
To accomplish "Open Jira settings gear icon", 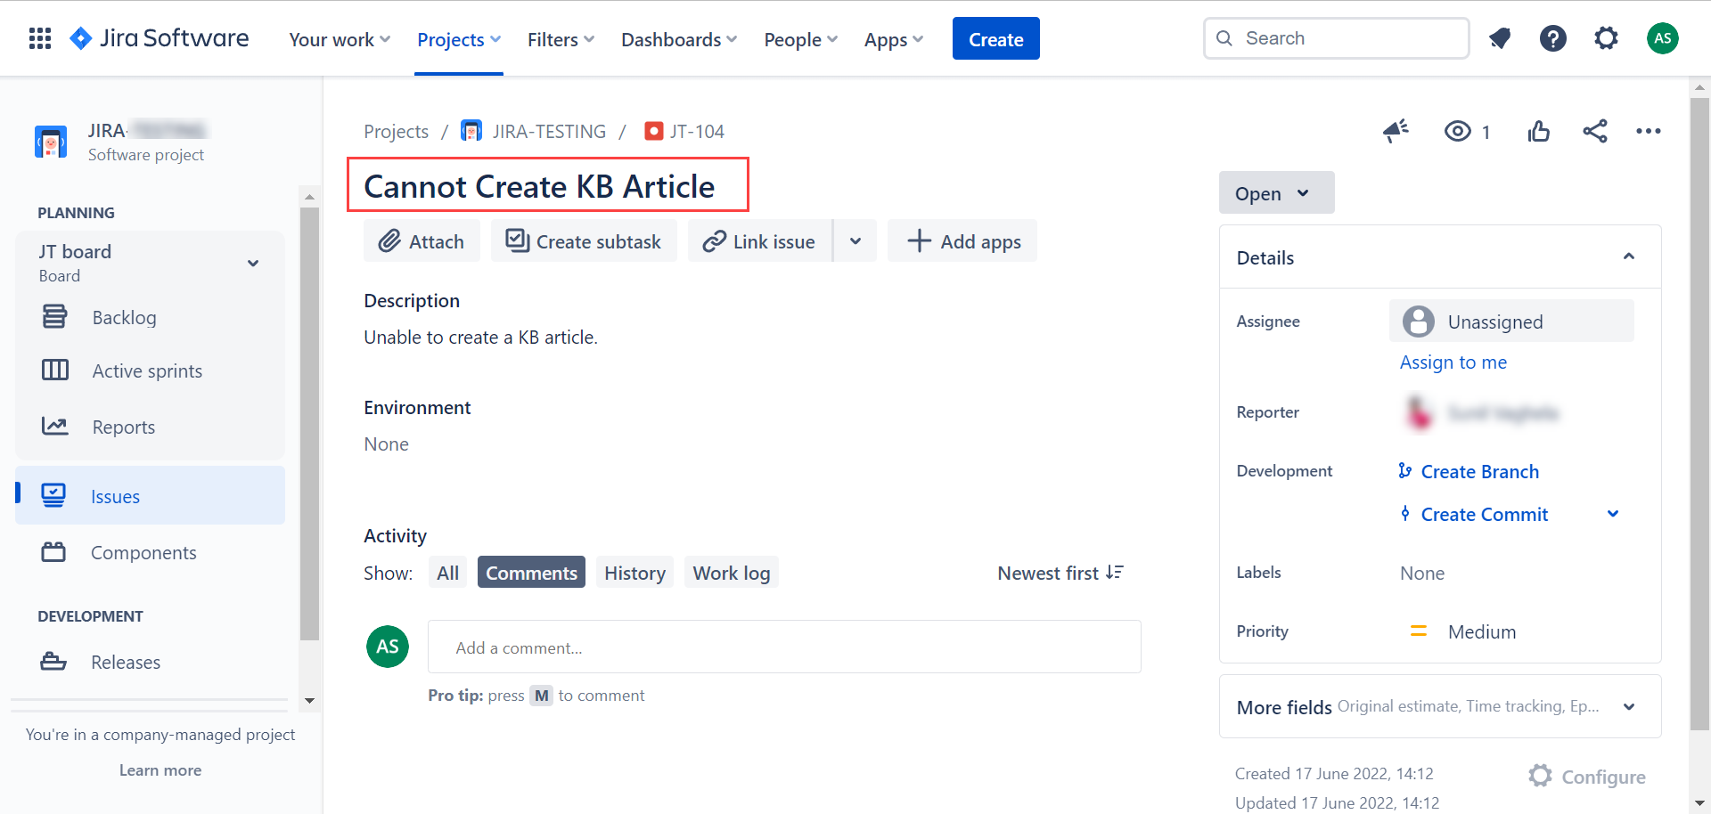I will tap(1606, 38).
